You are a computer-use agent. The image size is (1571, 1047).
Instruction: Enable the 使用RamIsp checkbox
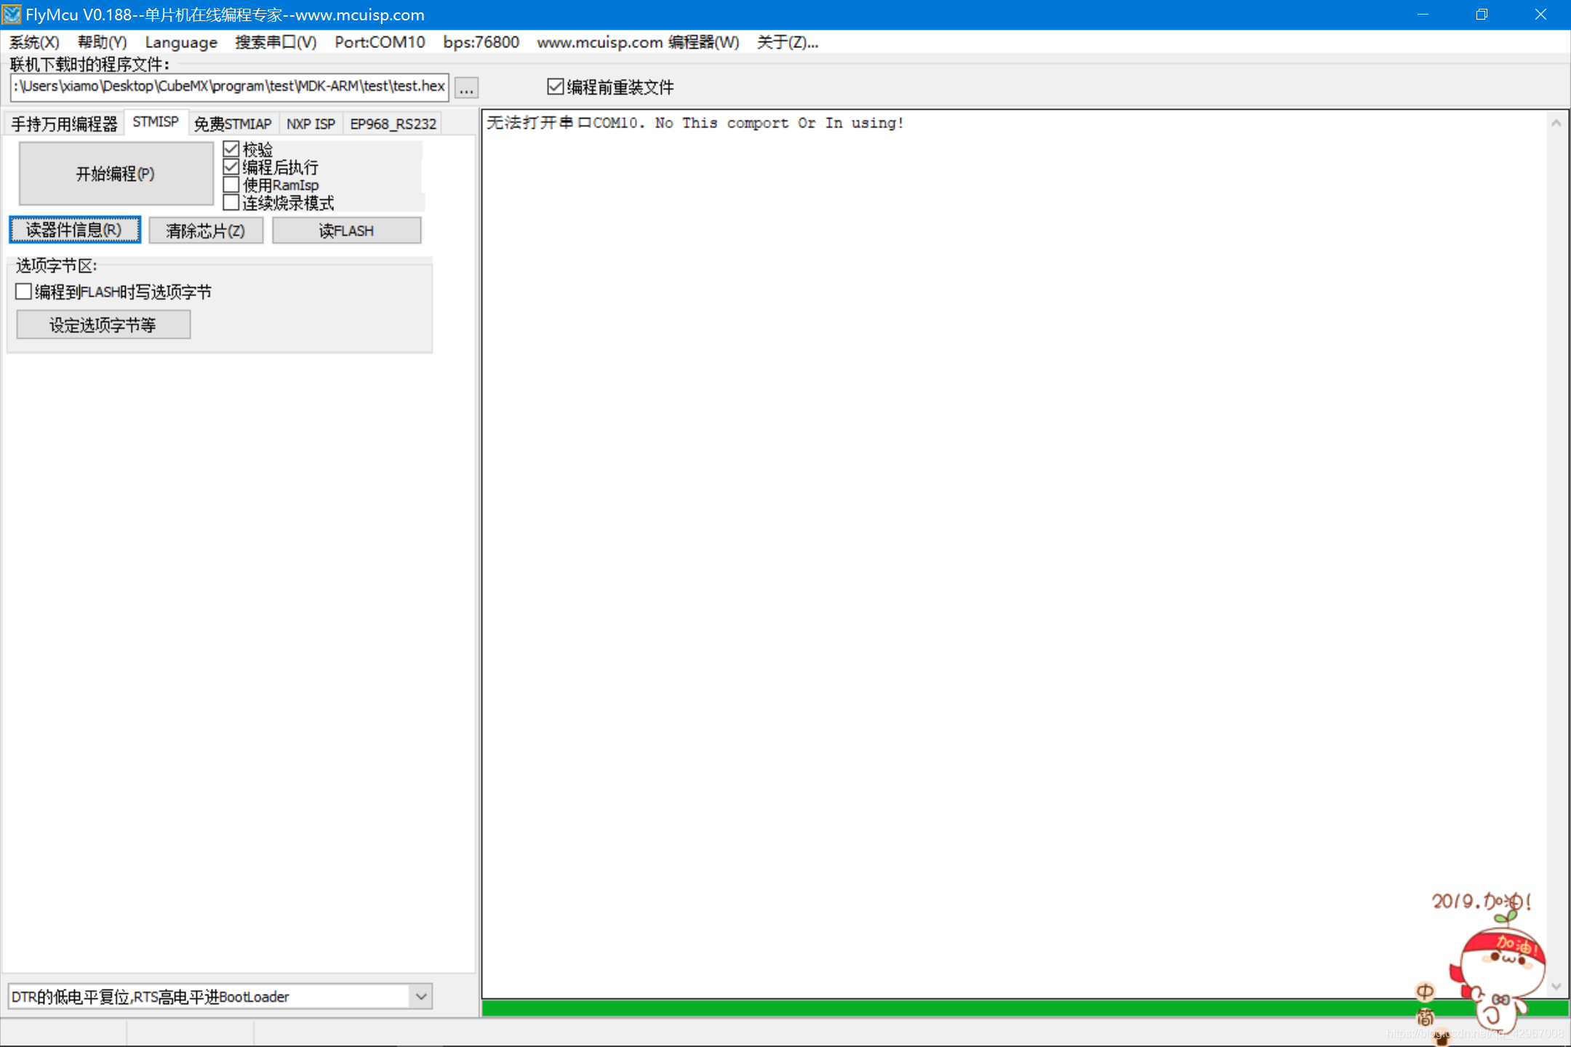[231, 185]
